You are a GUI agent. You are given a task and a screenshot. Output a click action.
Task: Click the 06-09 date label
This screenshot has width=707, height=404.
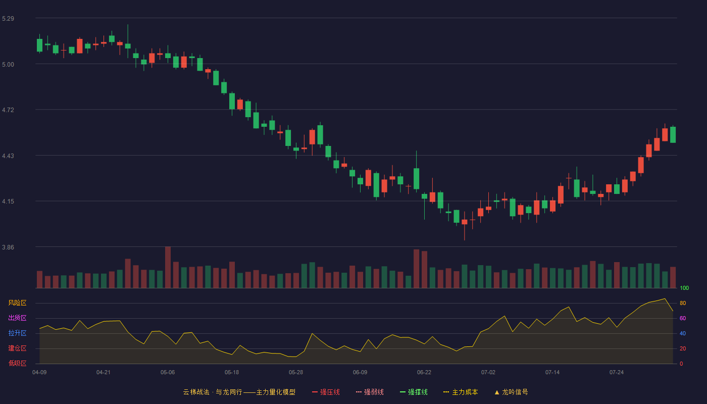360,372
